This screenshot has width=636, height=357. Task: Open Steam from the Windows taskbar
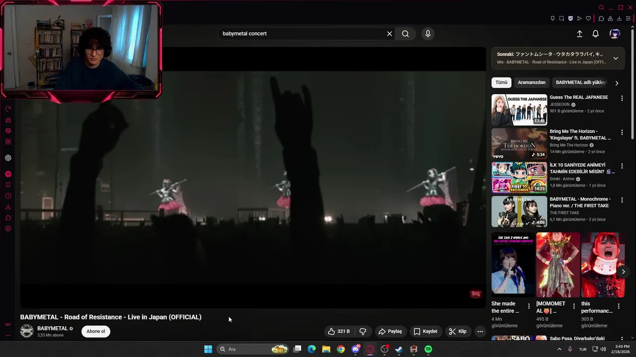pyautogui.click(x=399, y=349)
